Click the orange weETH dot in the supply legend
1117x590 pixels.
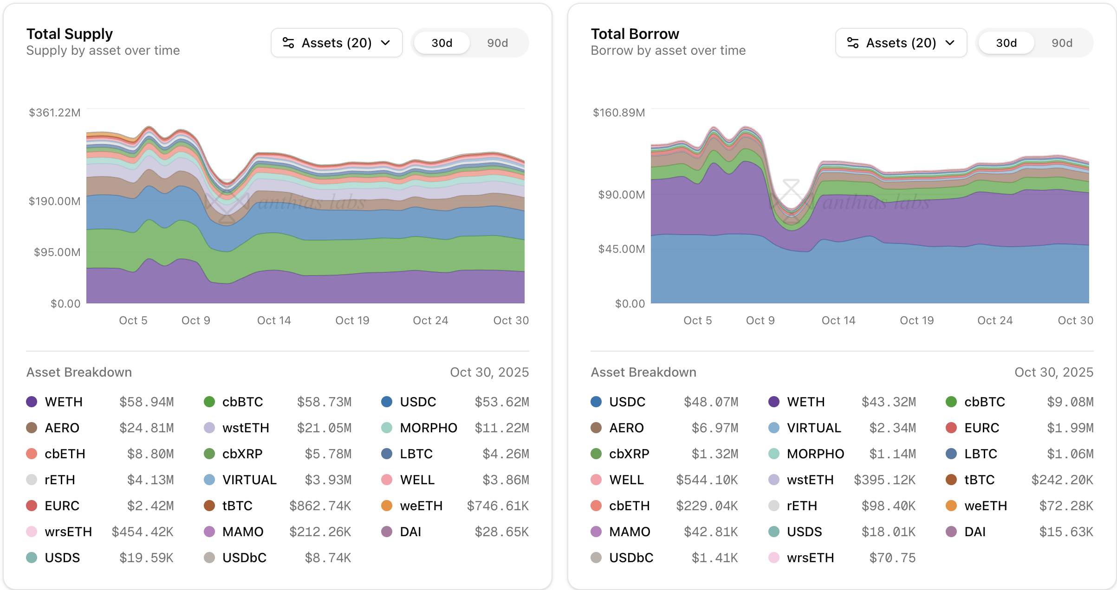(387, 506)
